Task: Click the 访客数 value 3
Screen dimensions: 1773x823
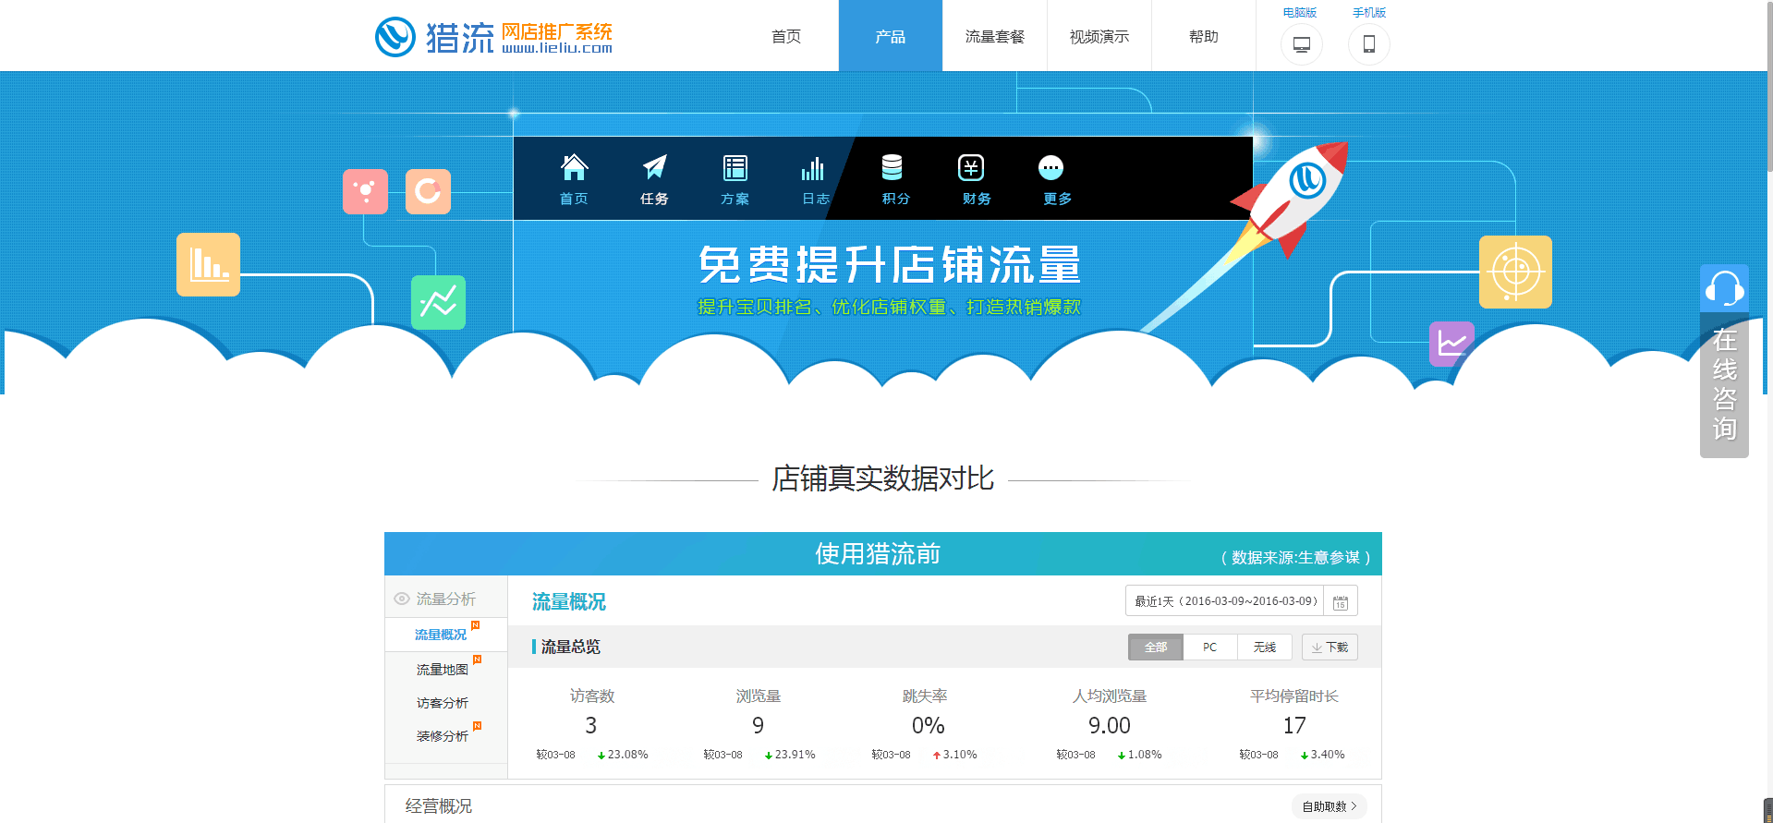Action: [x=591, y=726]
